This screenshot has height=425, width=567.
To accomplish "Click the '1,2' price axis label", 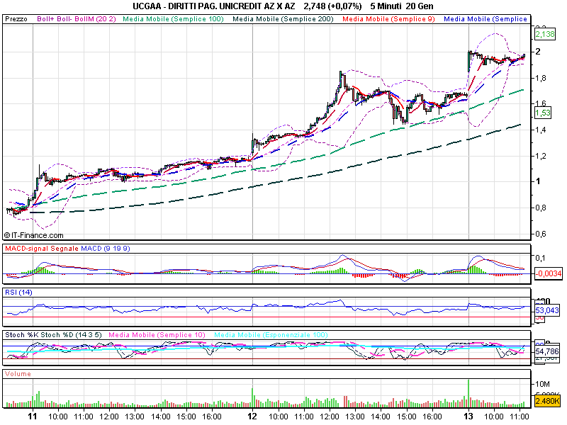I will coord(541,156).
